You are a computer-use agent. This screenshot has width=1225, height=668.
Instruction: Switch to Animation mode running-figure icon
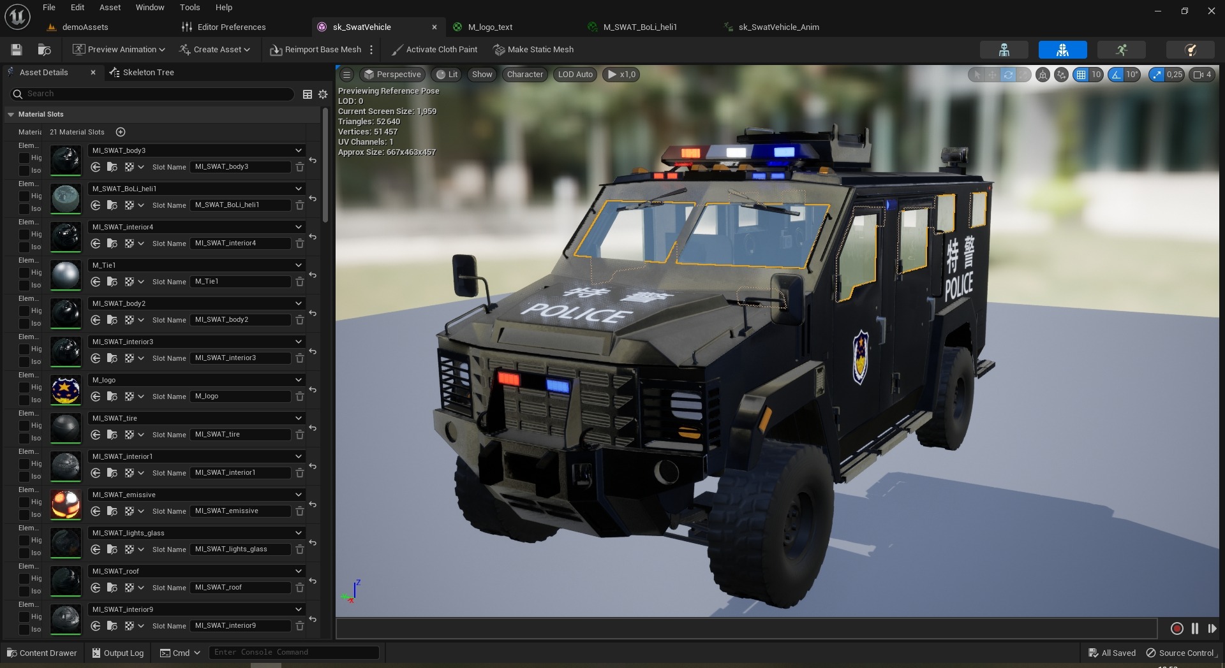pos(1121,50)
